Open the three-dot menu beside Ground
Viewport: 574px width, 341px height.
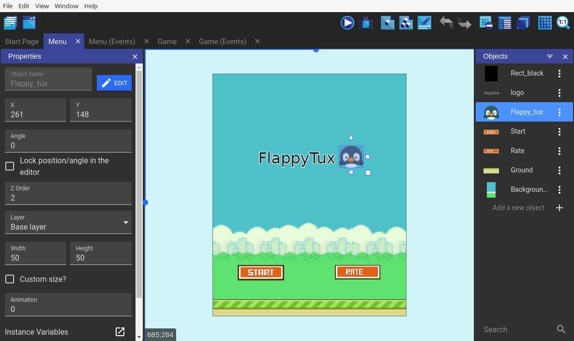point(559,170)
